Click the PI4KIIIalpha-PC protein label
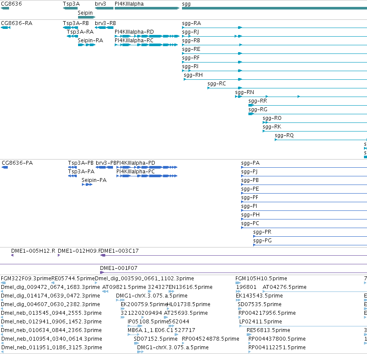This screenshot has height=354, width=367. point(135,172)
